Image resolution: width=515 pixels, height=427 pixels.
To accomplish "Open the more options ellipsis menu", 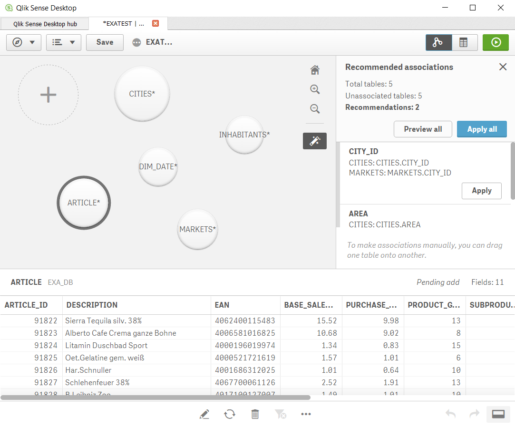I will [306, 414].
